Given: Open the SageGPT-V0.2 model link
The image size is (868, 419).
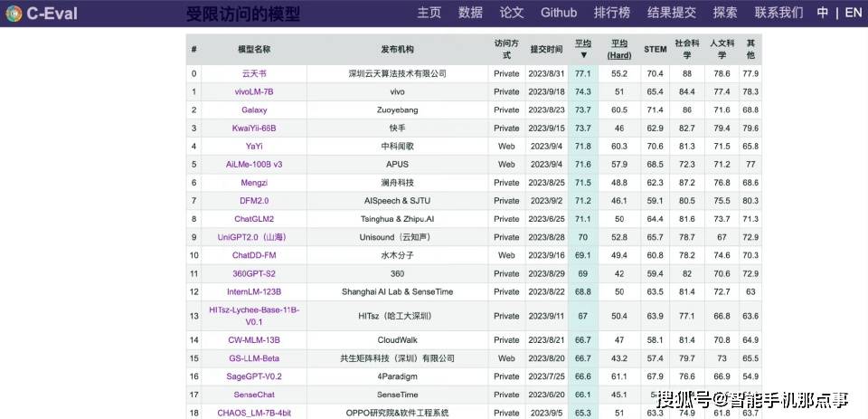Looking at the screenshot, I should [x=254, y=376].
